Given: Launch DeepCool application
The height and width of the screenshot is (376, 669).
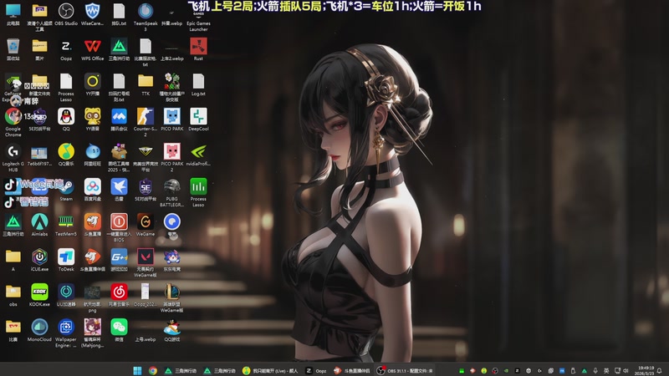Looking at the screenshot, I should 198,119.
